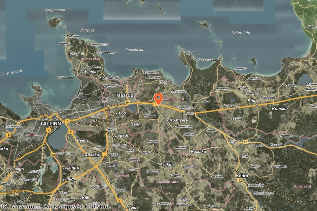Click the Koogi label
317x211 pixels.
(x=189, y=113)
